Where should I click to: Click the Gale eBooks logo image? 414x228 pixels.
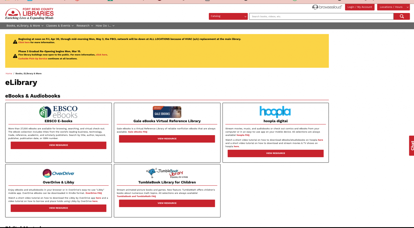[167, 112]
